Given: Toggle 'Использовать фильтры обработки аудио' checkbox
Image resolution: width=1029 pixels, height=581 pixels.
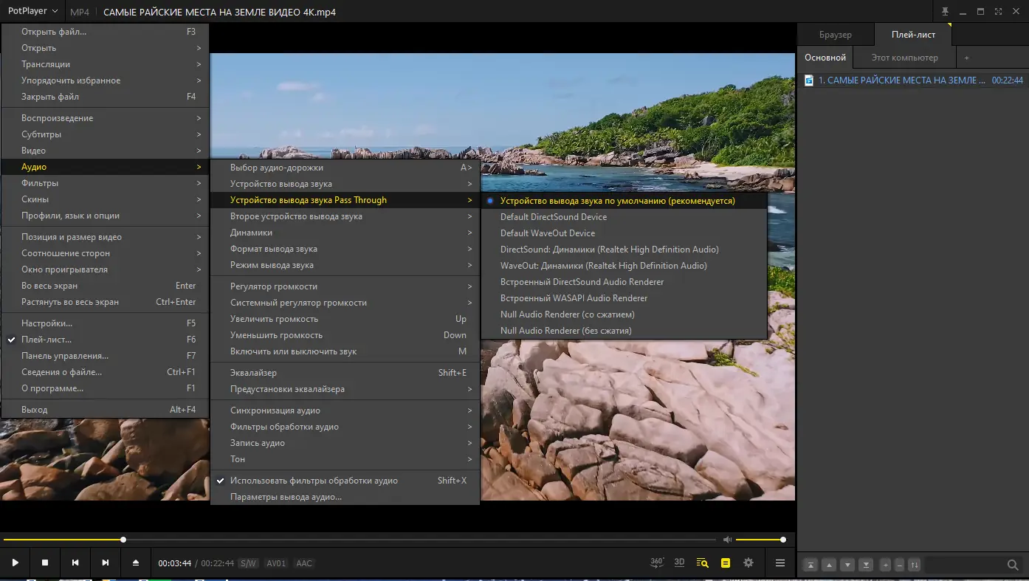Looking at the screenshot, I should click(314, 481).
